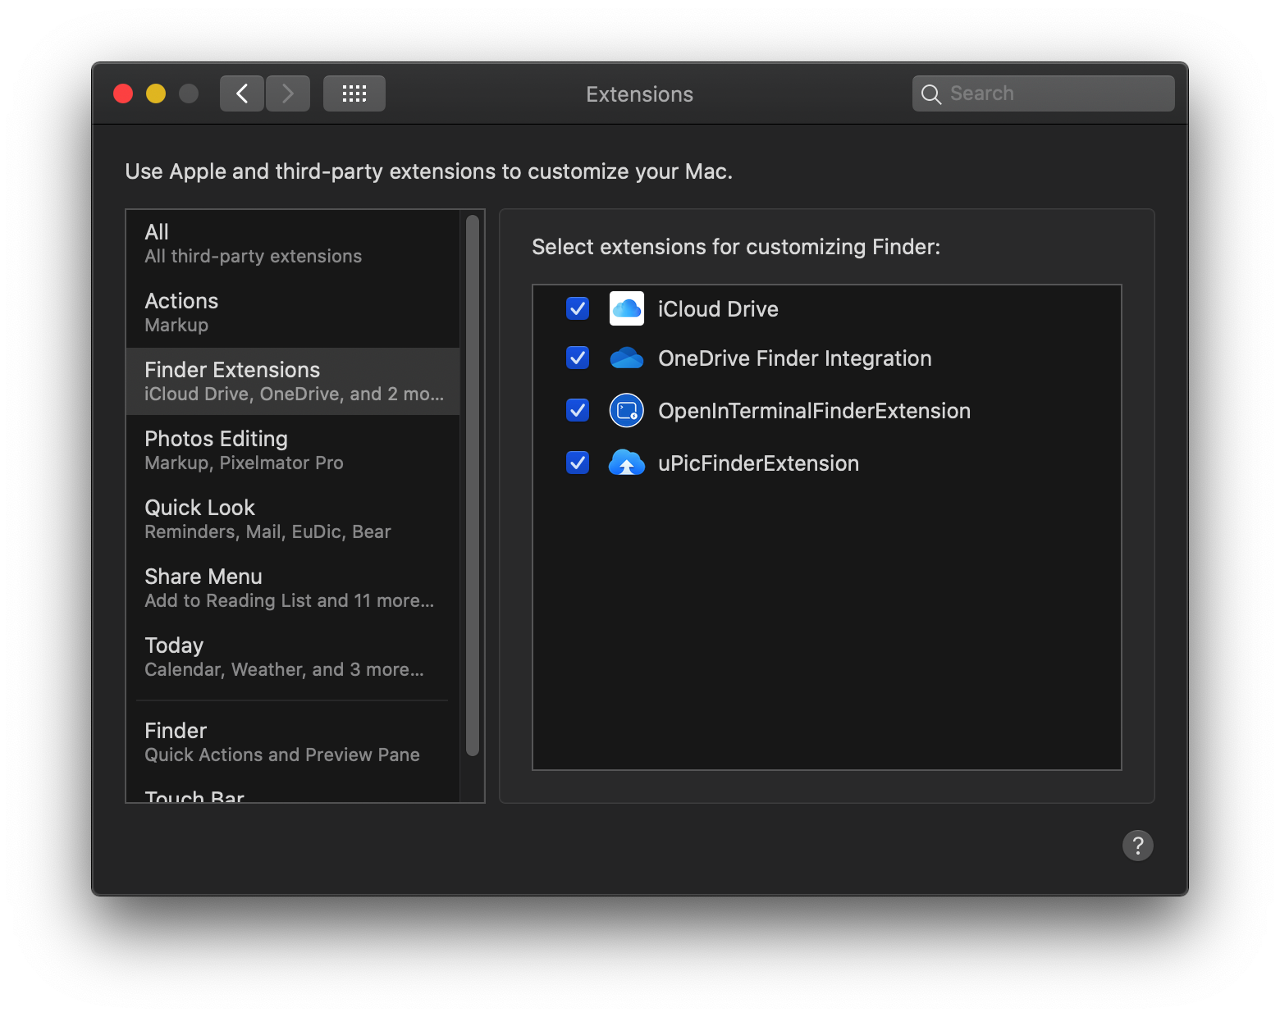Show all preferences grid button
The image size is (1280, 1017).
pos(354,93)
